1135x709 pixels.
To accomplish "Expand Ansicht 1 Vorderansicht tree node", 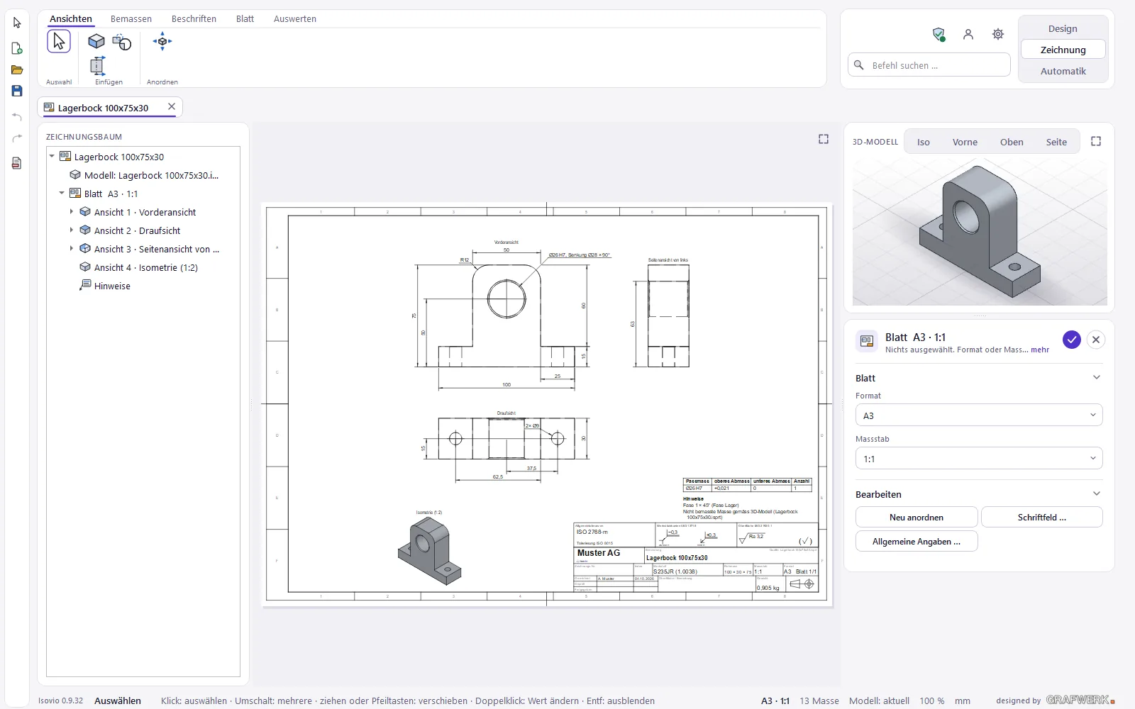I will (71, 211).
